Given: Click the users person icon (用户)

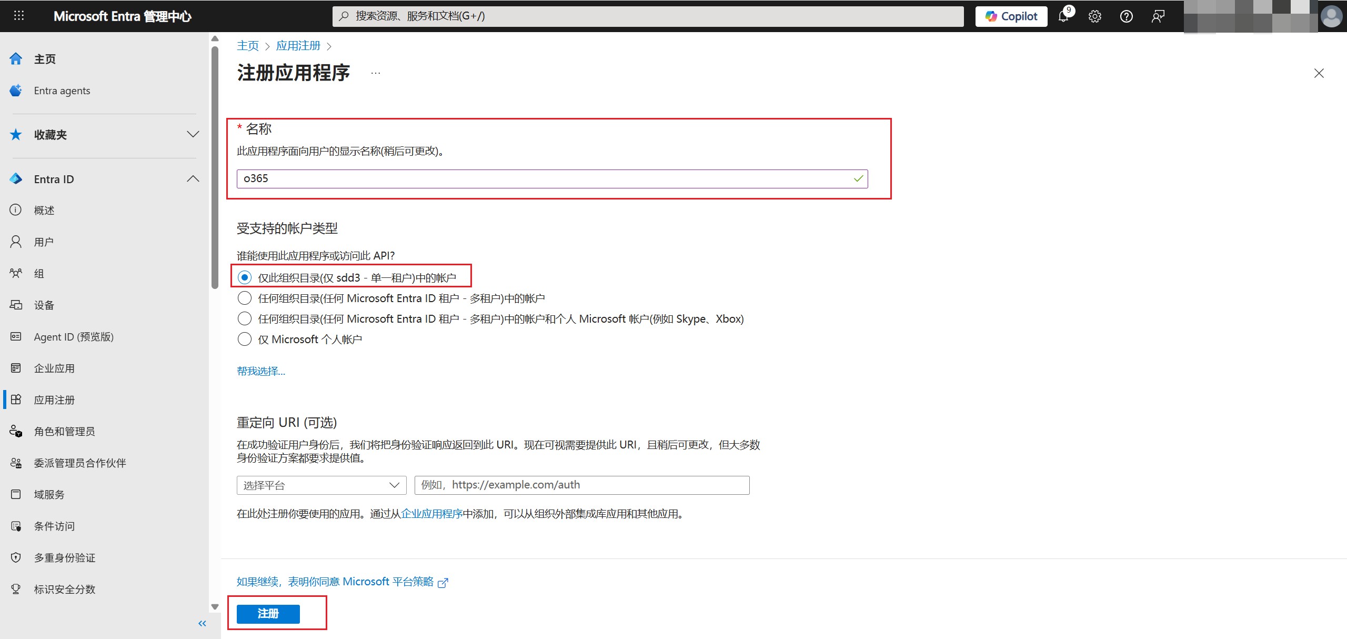Looking at the screenshot, I should (x=16, y=242).
